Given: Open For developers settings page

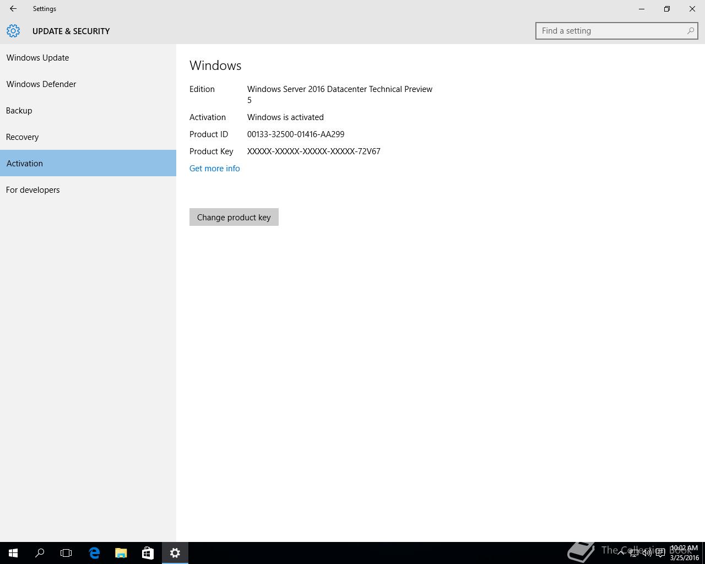Looking at the screenshot, I should click(x=88, y=189).
